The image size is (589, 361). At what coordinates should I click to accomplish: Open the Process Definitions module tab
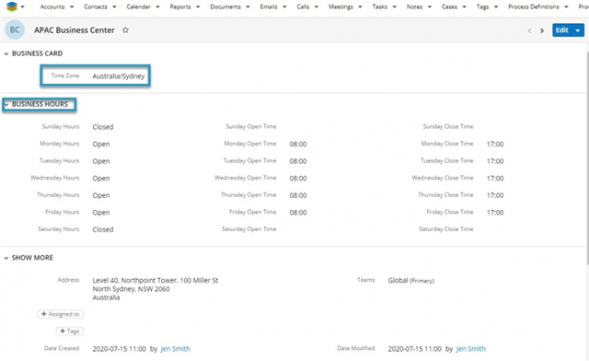pos(534,6)
